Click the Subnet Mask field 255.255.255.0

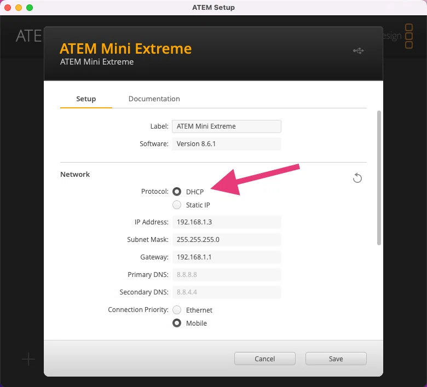coord(227,240)
